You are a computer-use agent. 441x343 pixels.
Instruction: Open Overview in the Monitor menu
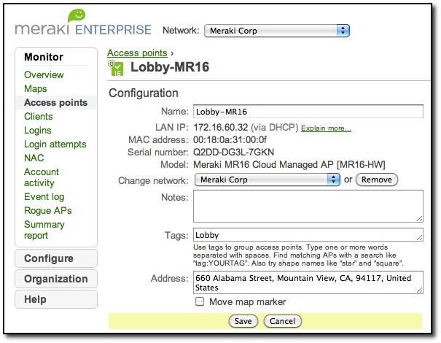pos(44,75)
